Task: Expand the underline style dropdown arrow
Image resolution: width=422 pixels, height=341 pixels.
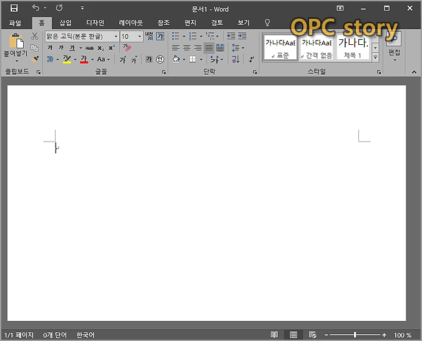Action: pos(81,48)
